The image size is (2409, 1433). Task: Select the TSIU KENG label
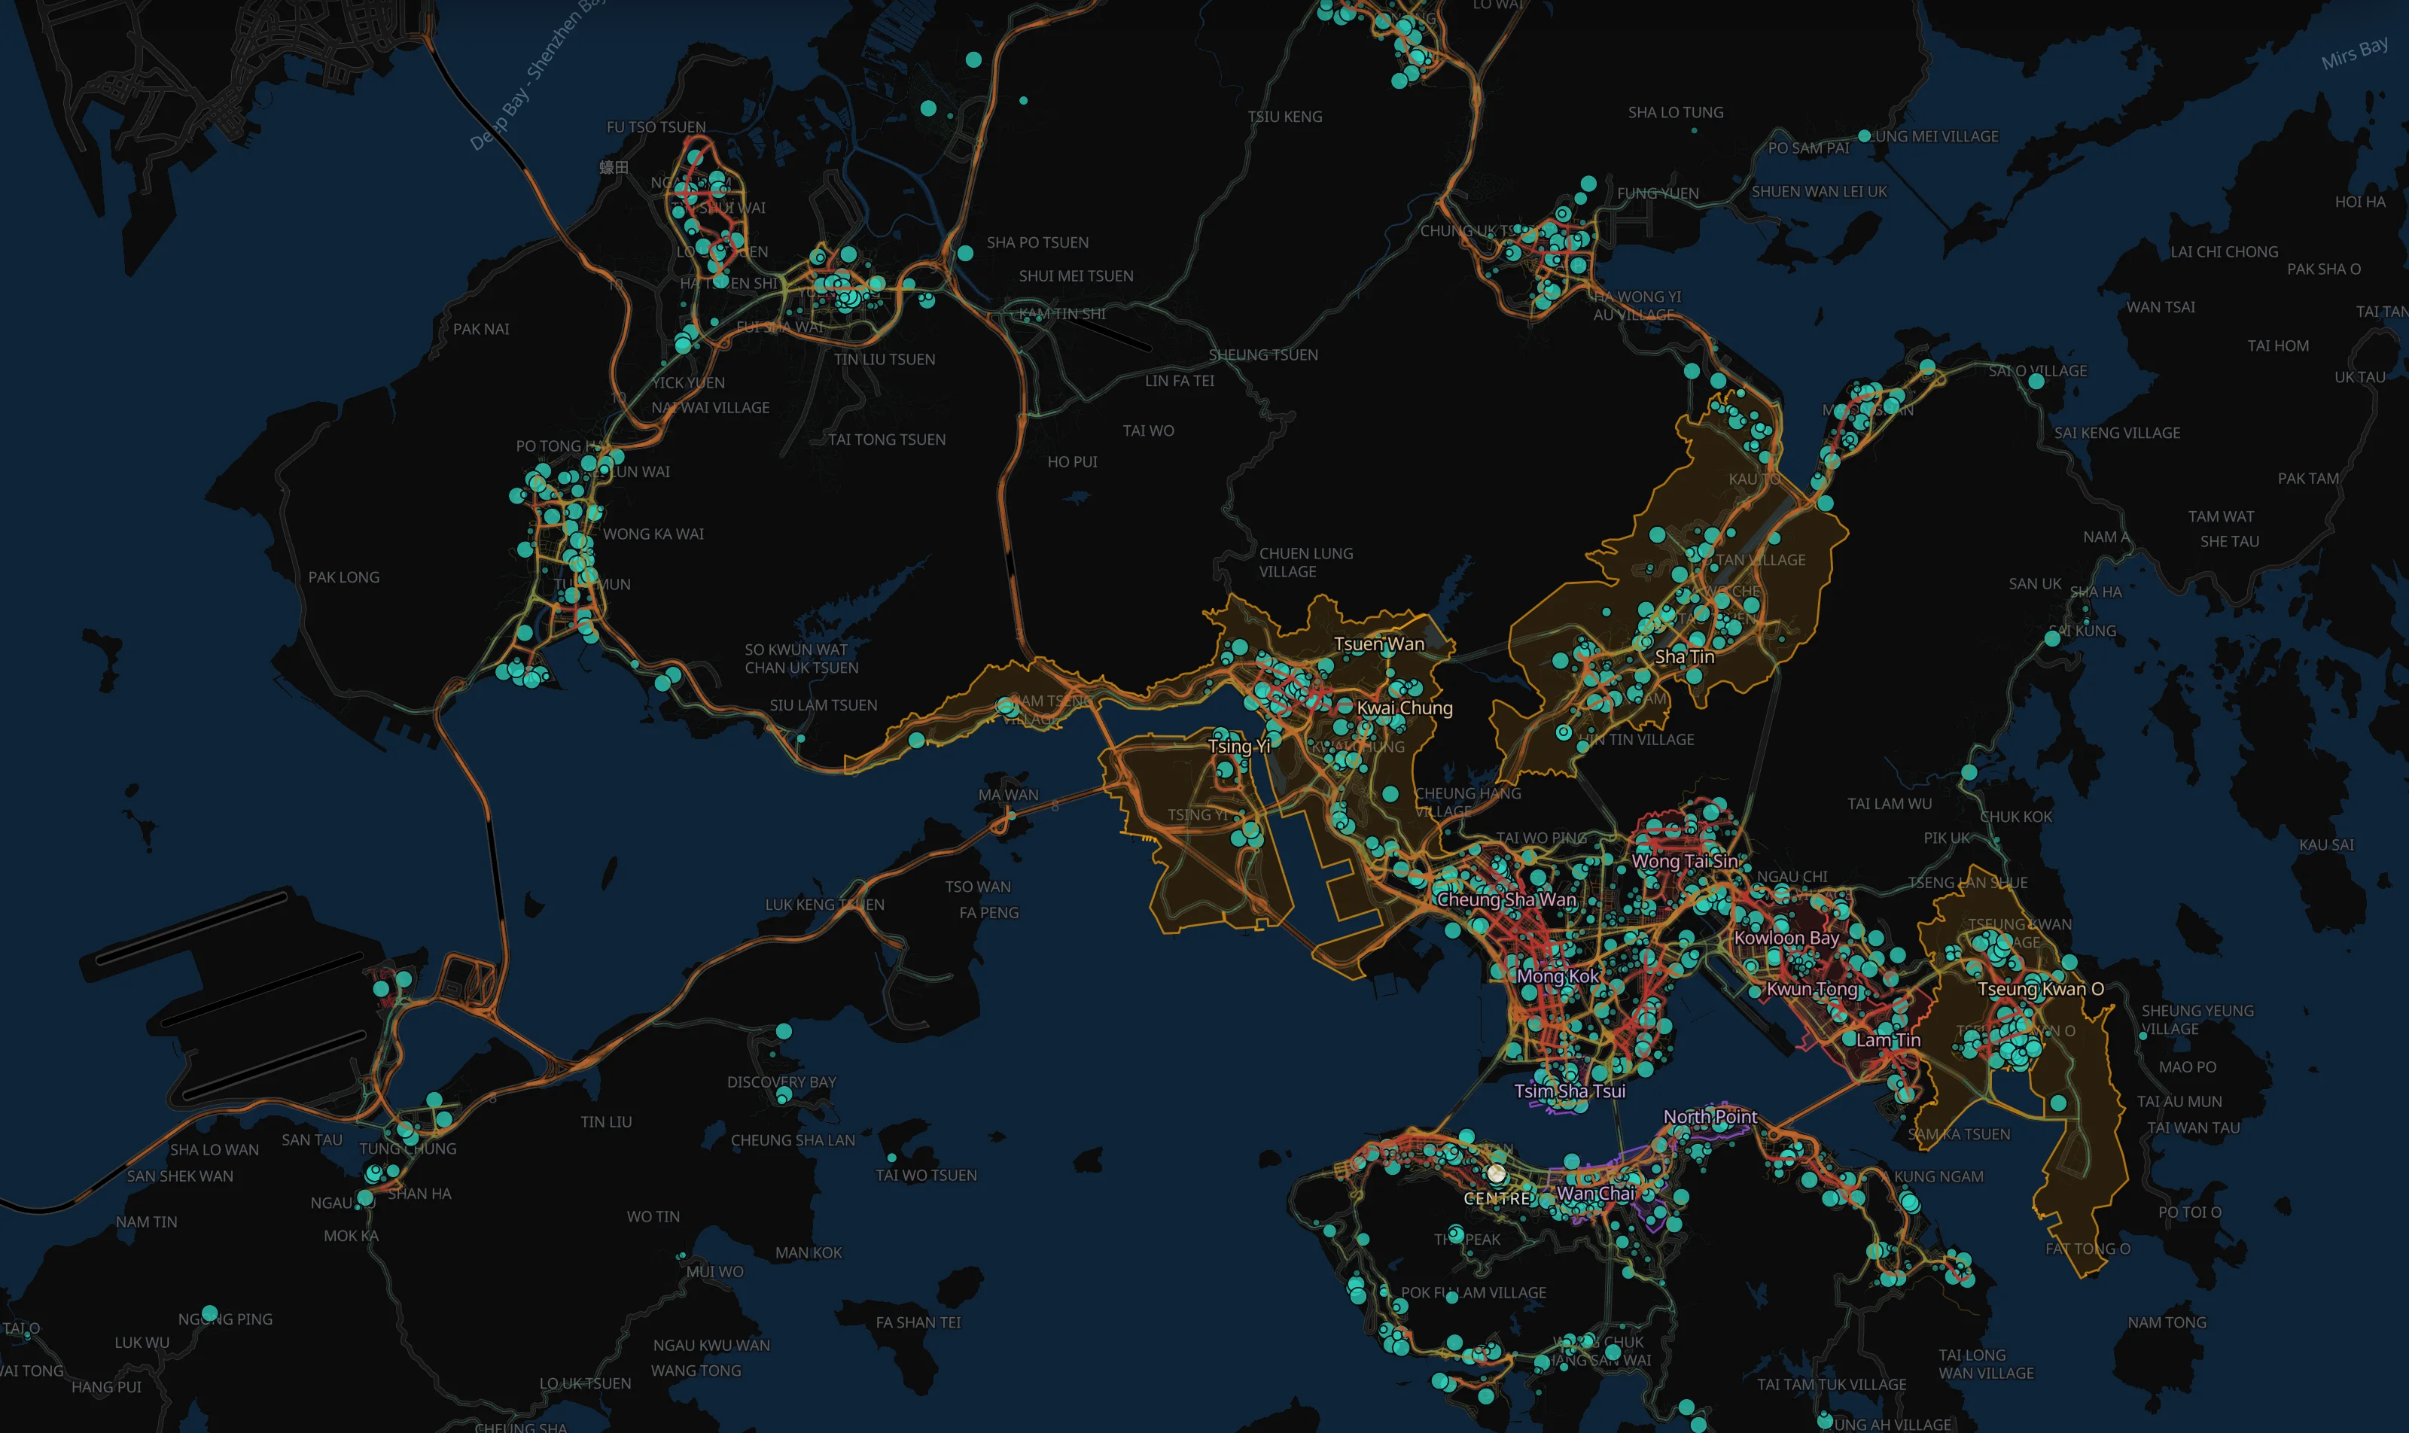click(x=1284, y=117)
